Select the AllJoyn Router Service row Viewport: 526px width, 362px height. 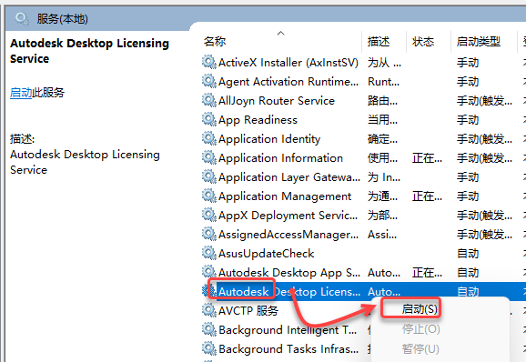(x=277, y=101)
